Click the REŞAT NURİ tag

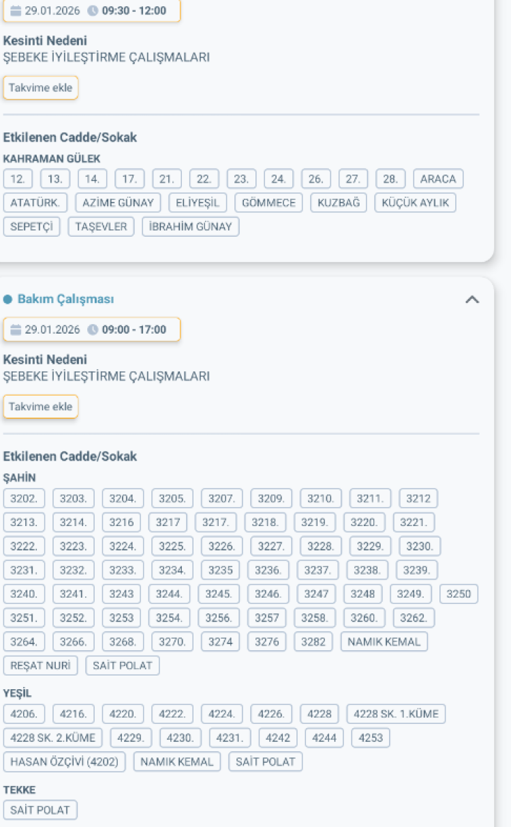pyautogui.click(x=40, y=665)
